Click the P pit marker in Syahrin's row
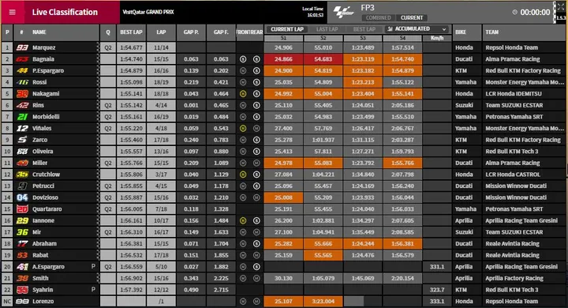Viewport: 568px width, 308px height. (93, 290)
